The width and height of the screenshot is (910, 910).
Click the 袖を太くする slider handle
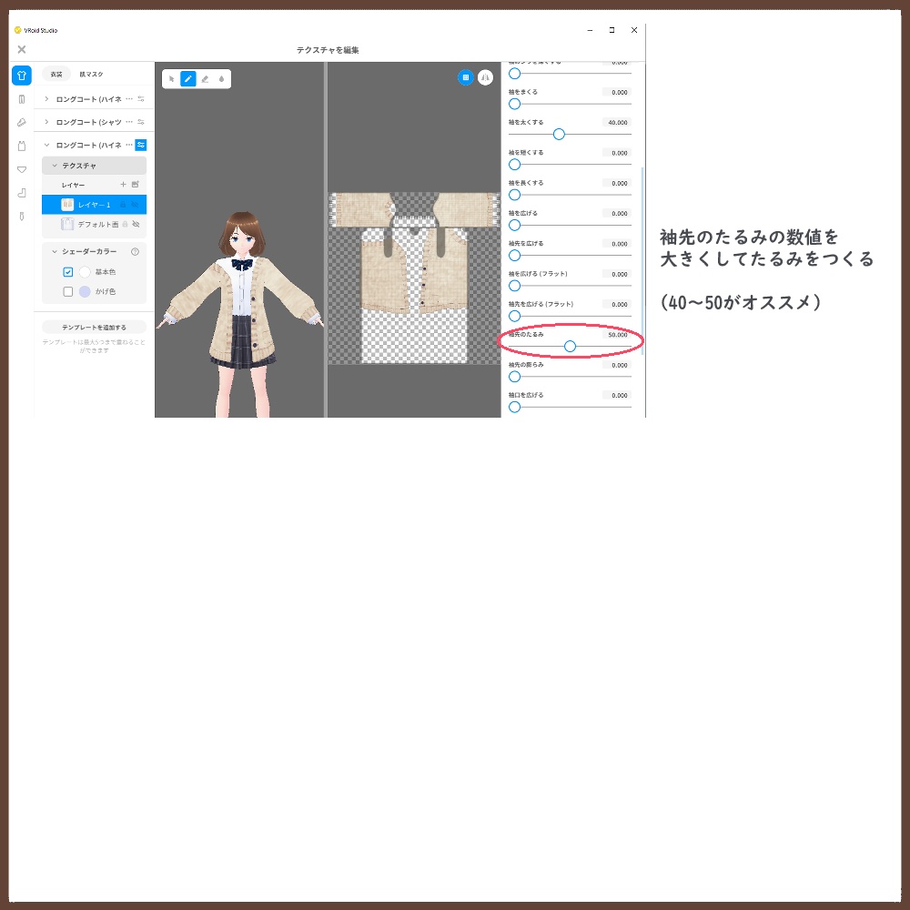point(559,135)
